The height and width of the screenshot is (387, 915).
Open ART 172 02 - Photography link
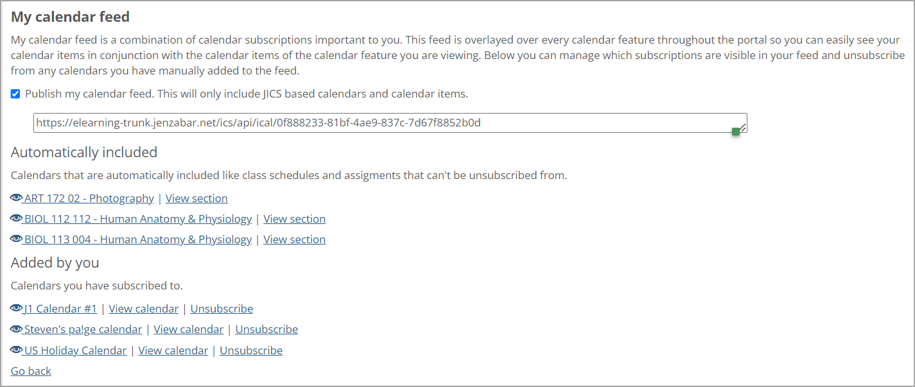coord(89,198)
